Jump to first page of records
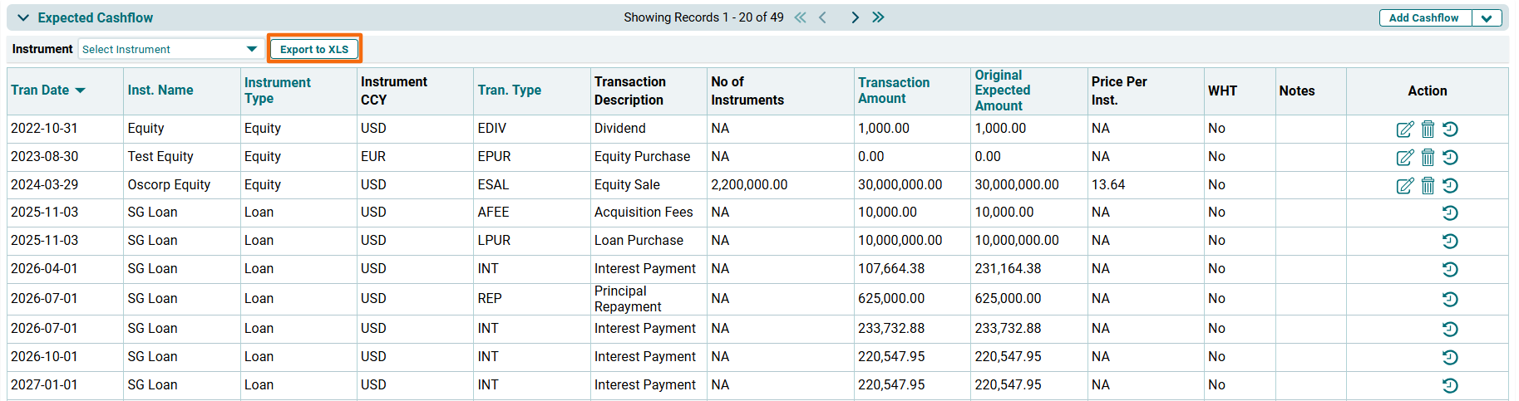The width and height of the screenshot is (1519, 401). 800,17
